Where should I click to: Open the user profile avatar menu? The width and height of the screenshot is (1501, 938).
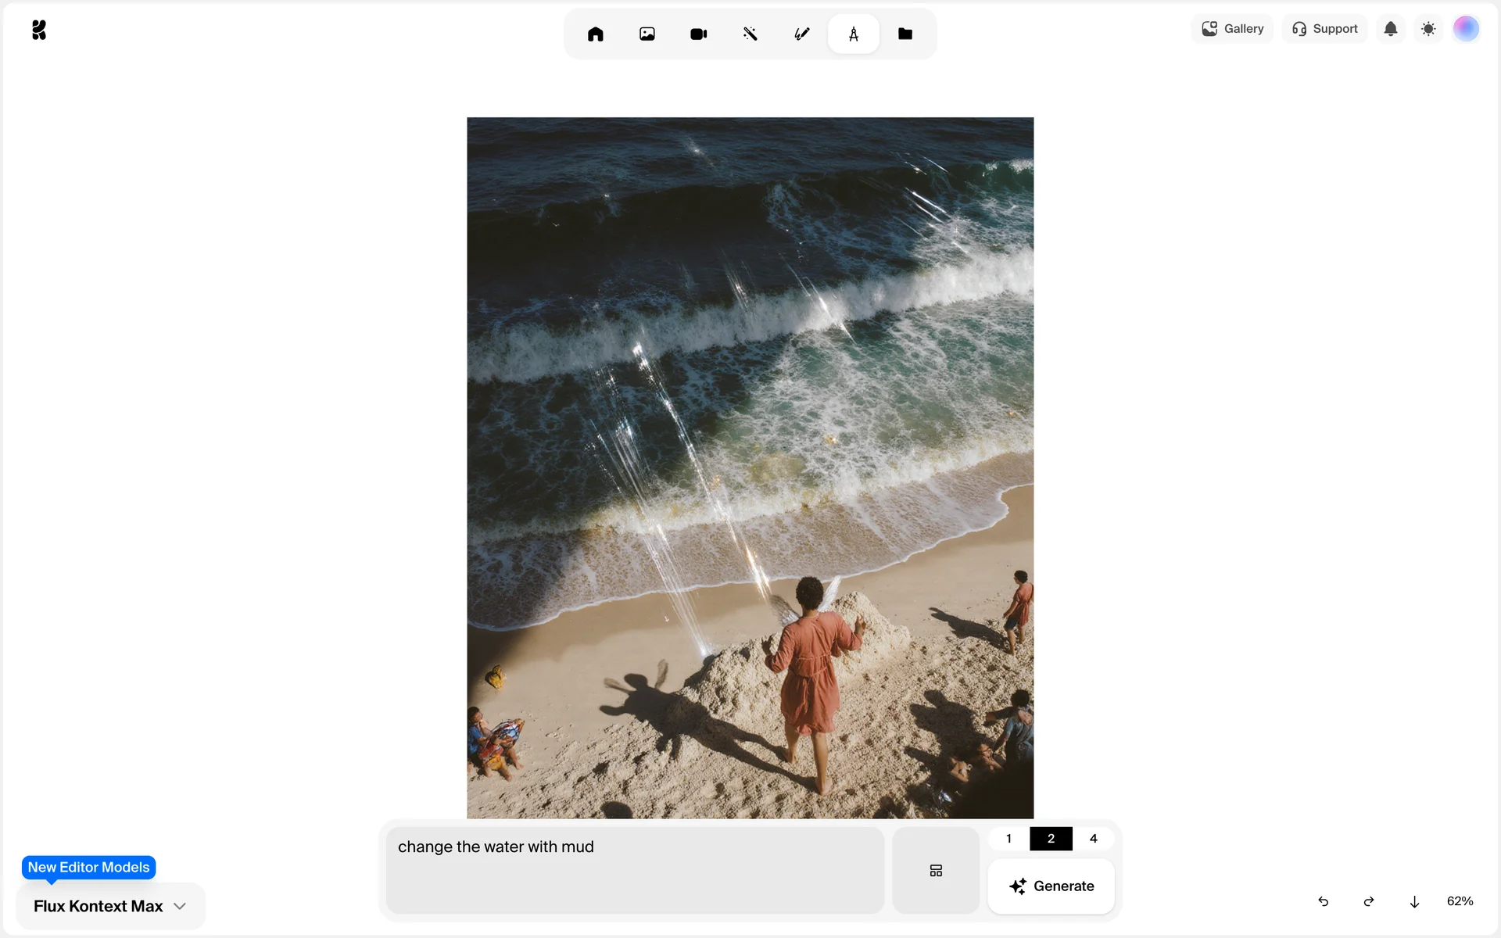[1466, 29]
